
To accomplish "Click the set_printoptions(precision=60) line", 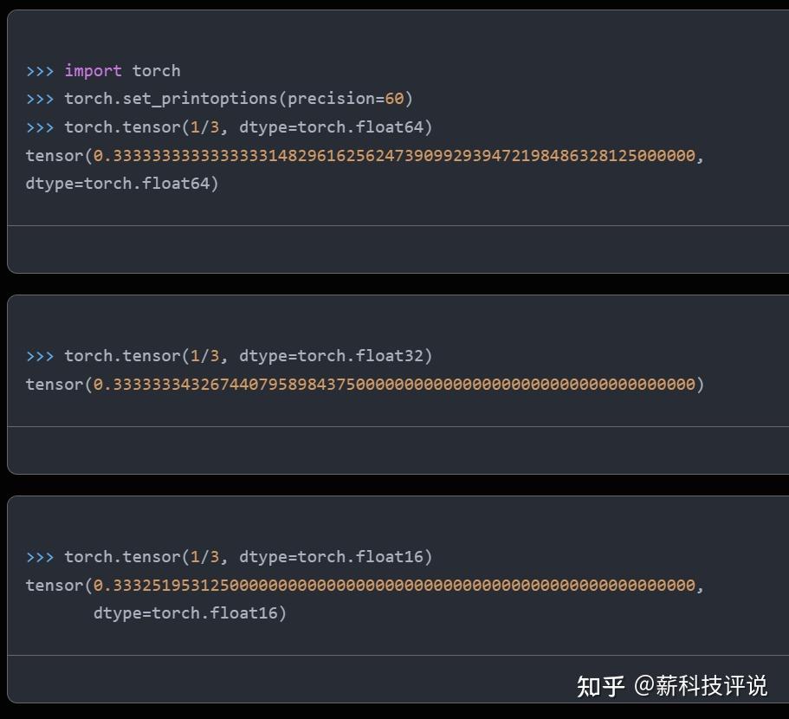I will 238,99.
